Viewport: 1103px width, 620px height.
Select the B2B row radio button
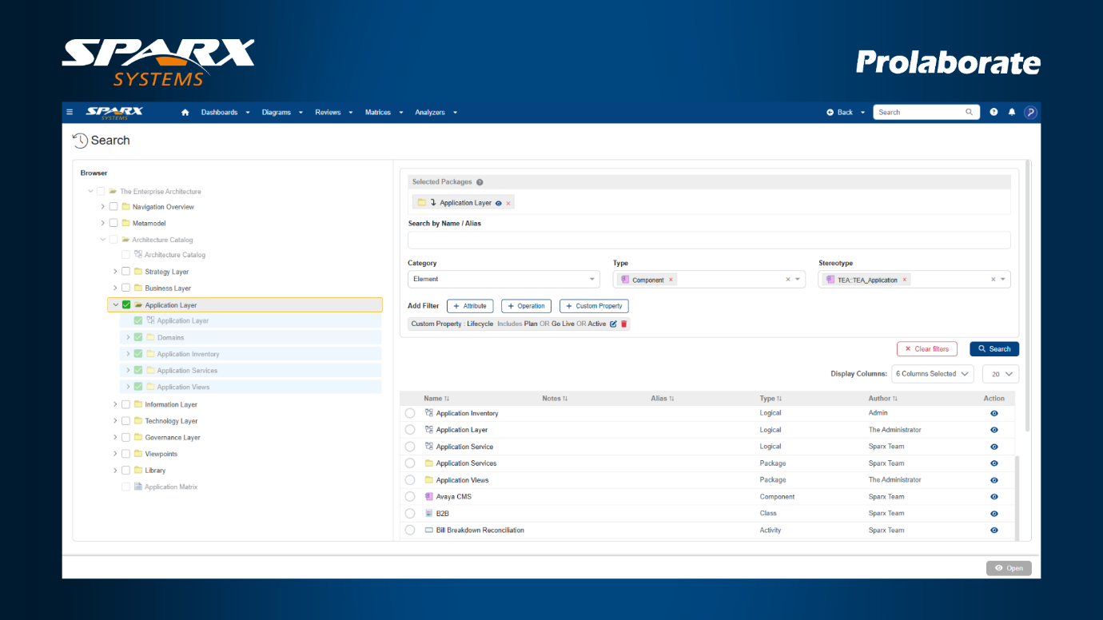[x=410, y=514]
